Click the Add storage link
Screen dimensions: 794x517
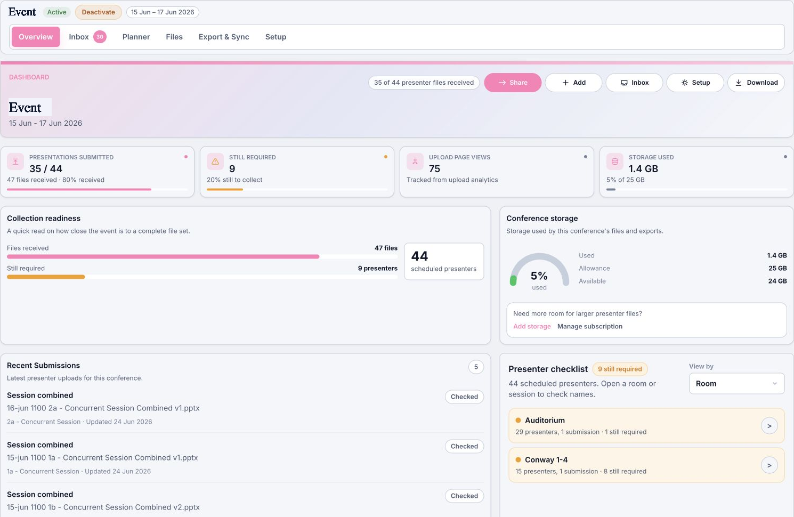coord(532,327)
